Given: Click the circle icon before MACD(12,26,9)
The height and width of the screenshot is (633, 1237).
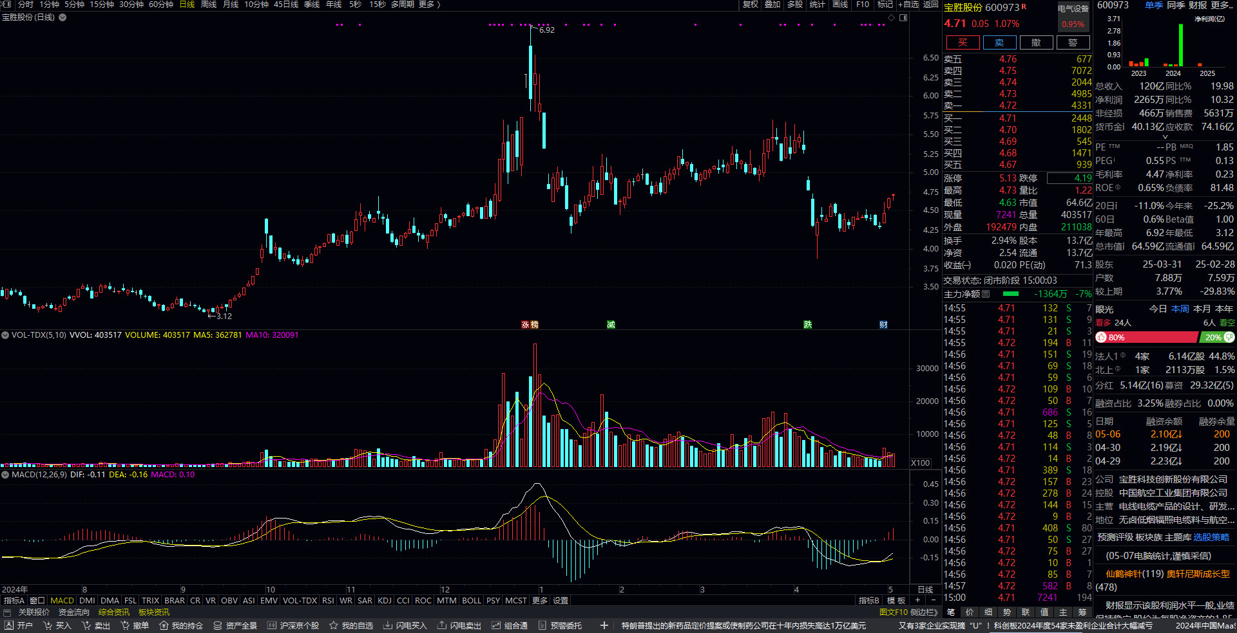Looking at the screenshot, I should (x=5, y=475).
